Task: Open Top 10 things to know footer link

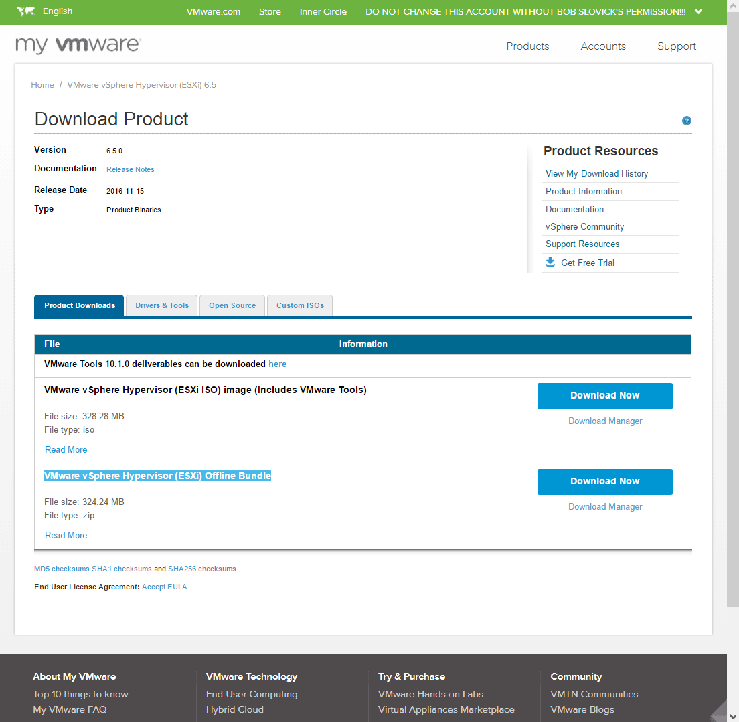Action: point(80,694)
